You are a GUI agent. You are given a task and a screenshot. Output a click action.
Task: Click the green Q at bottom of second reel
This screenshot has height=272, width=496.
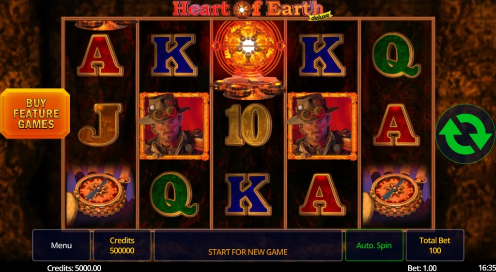[174, 194]
